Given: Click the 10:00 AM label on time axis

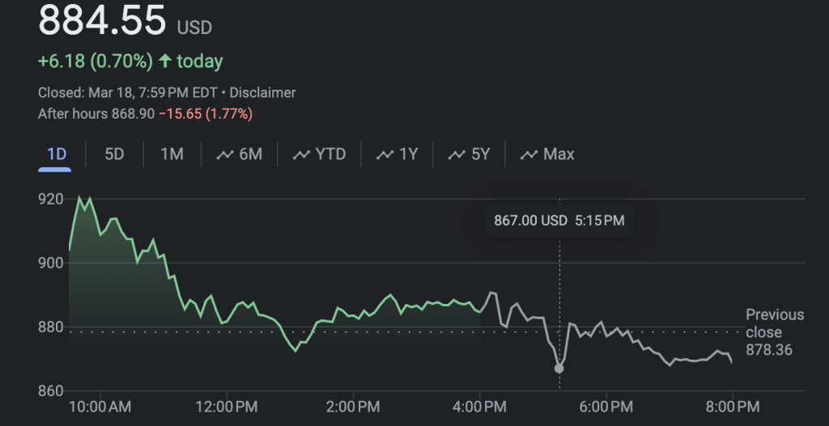Looking at the screenshot, I should [x=98, y=404].
